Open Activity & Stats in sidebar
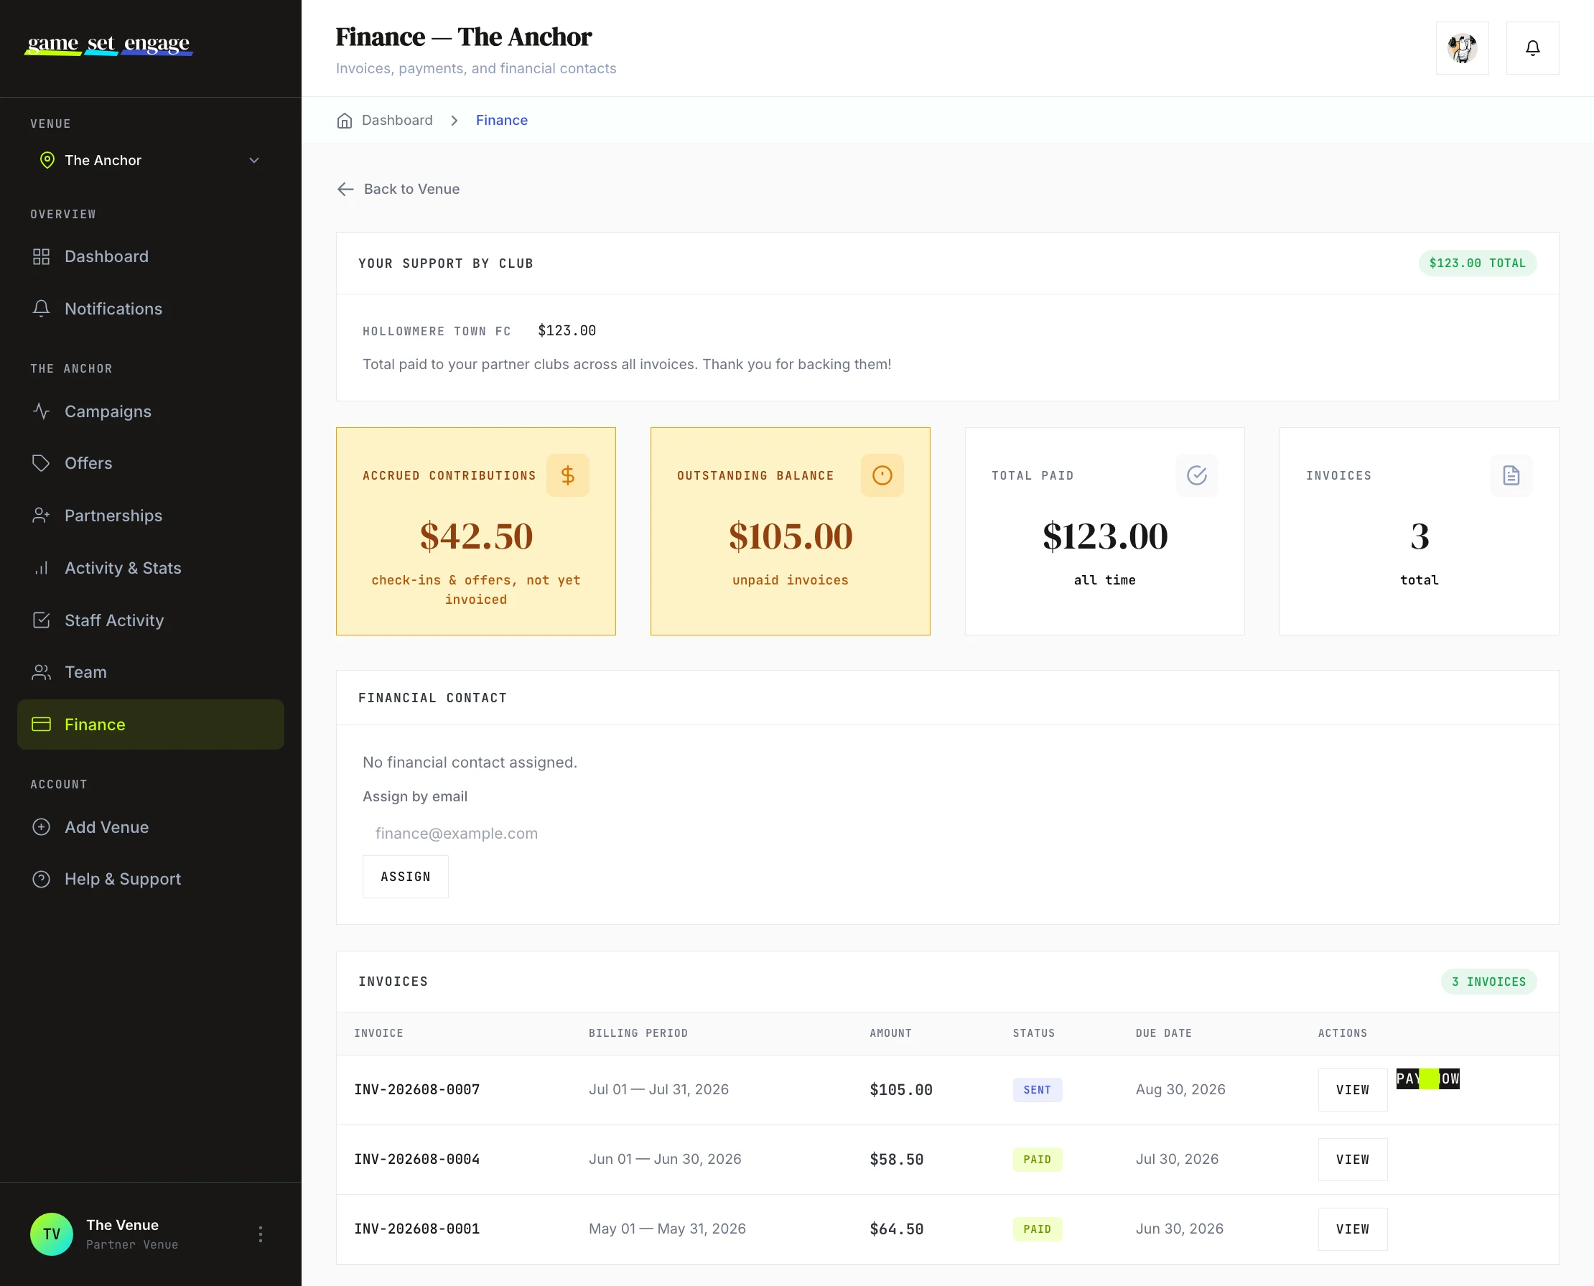Image resolution: width=1594 pixels, height=1286 pixels. [150, 568]
